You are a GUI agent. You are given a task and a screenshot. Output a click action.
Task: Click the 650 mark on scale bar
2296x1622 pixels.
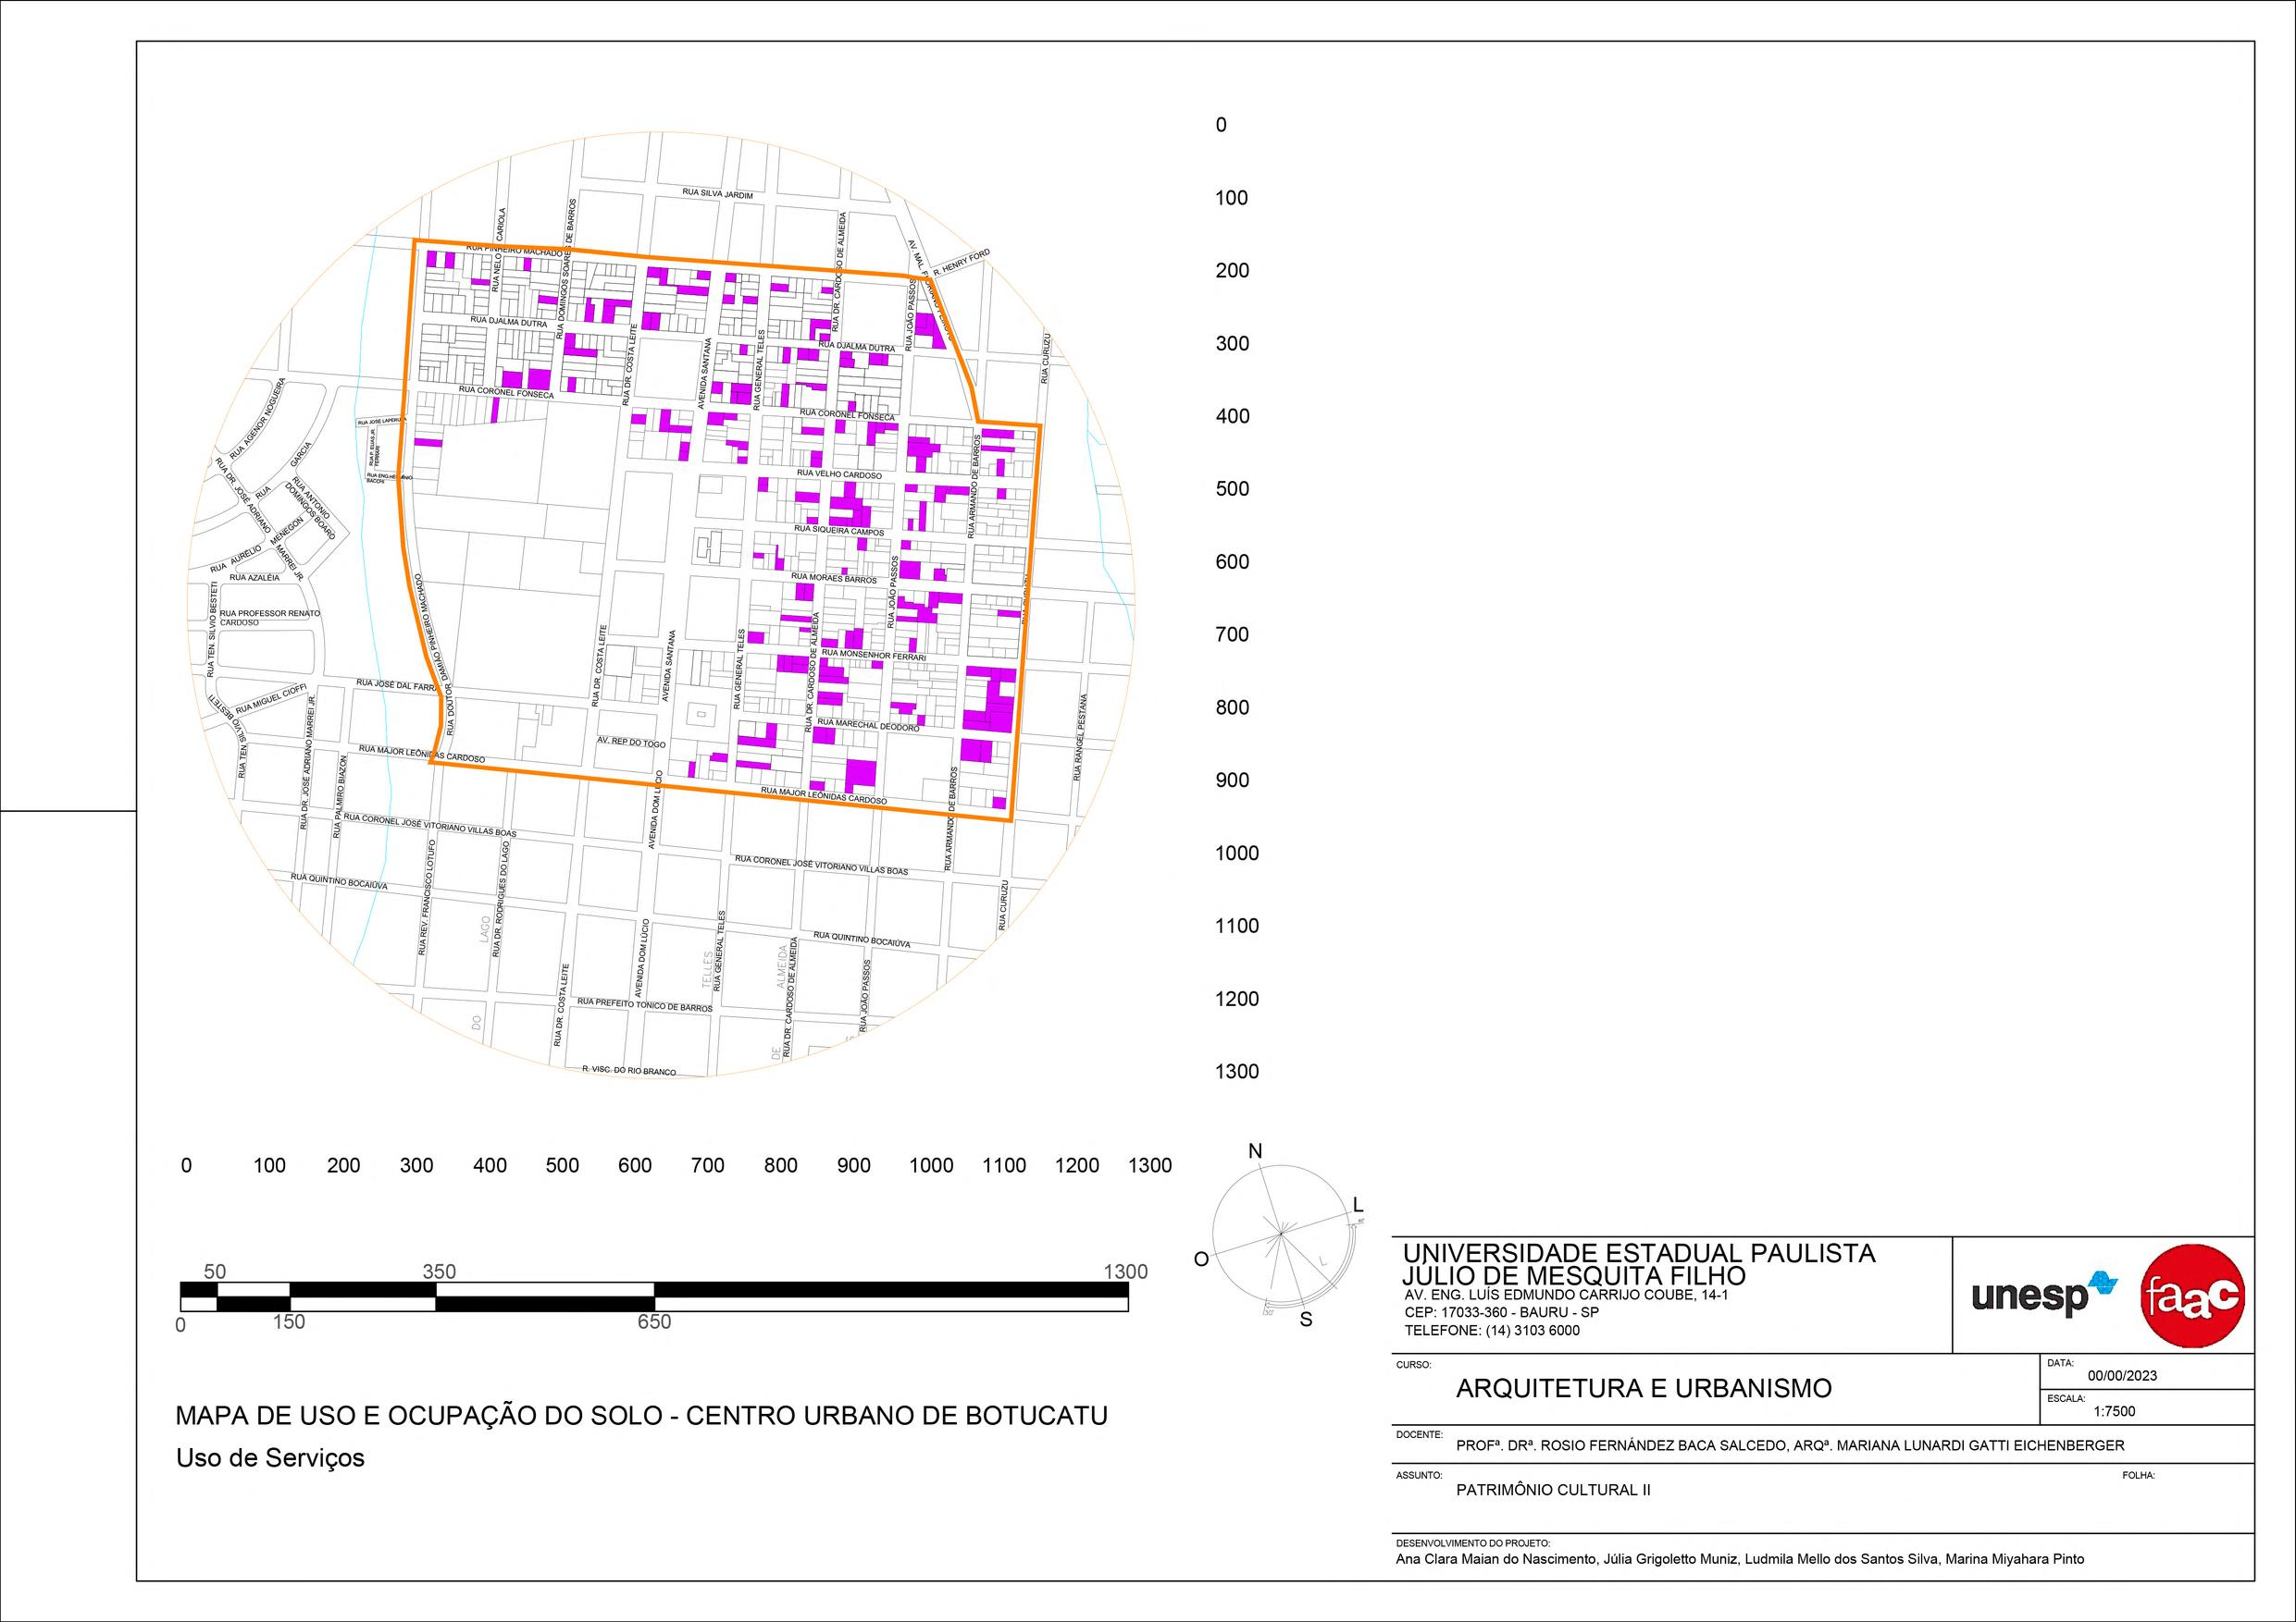coord(655,1322)
